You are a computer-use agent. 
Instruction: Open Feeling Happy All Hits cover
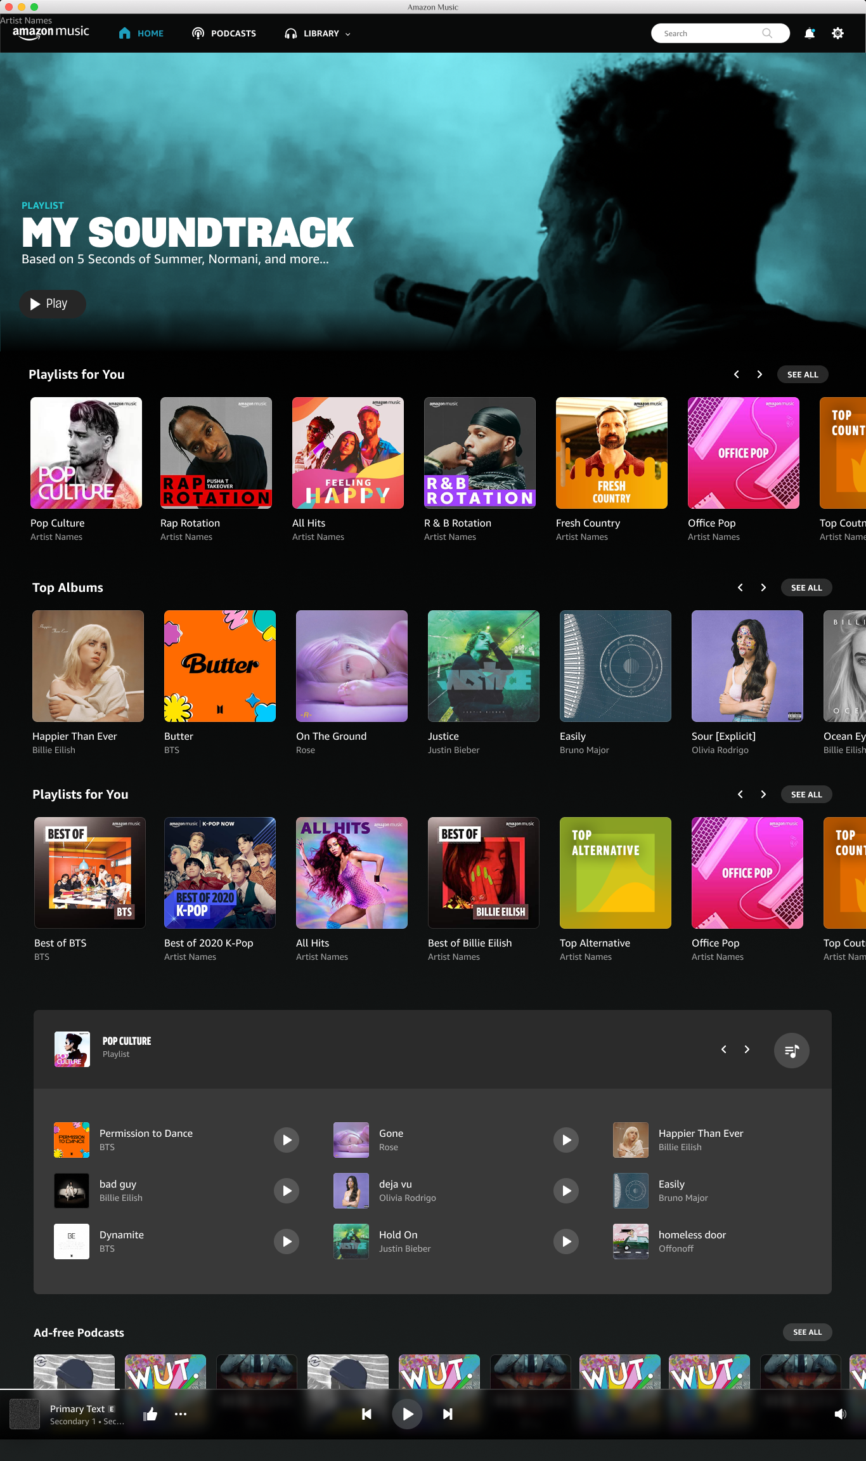(x=348, y=453)
